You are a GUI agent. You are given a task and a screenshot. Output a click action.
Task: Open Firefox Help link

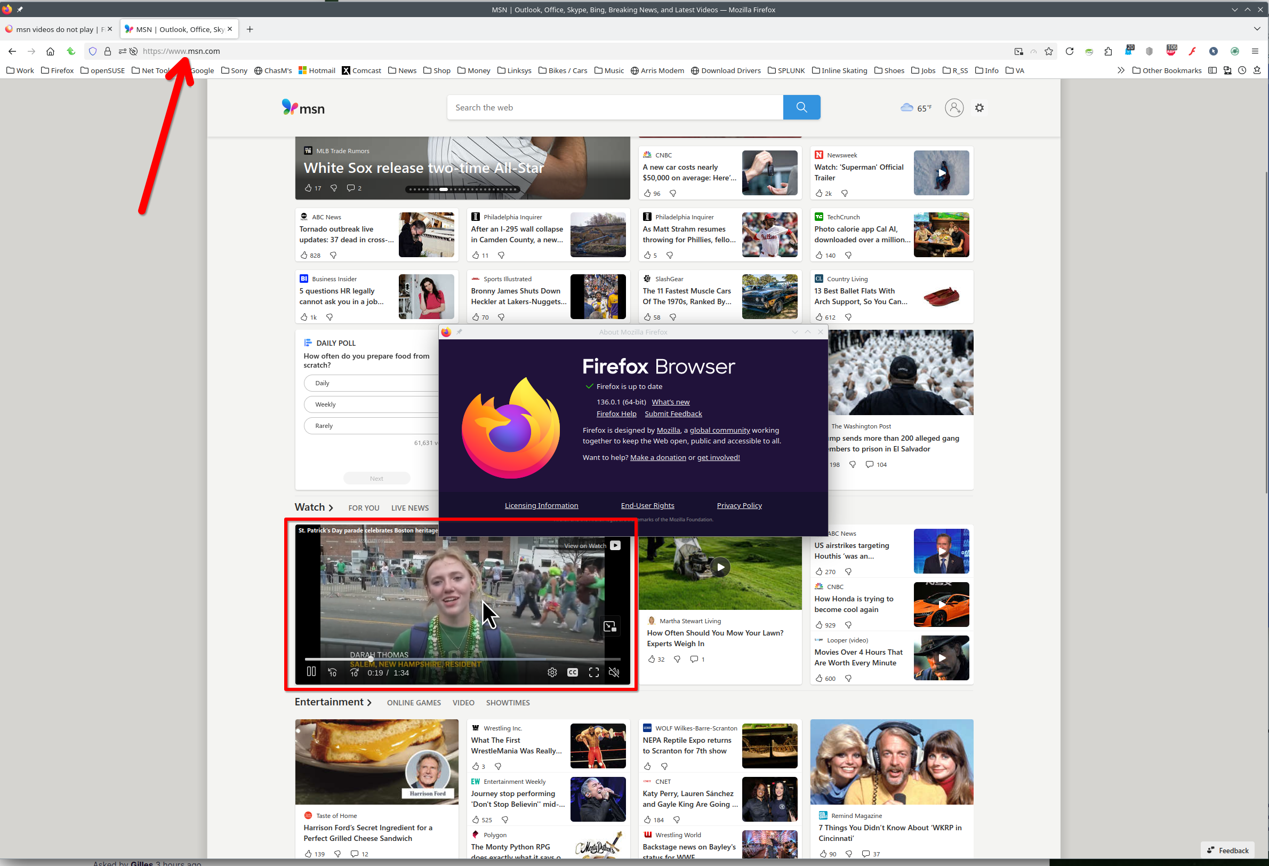tap(616, 414)
